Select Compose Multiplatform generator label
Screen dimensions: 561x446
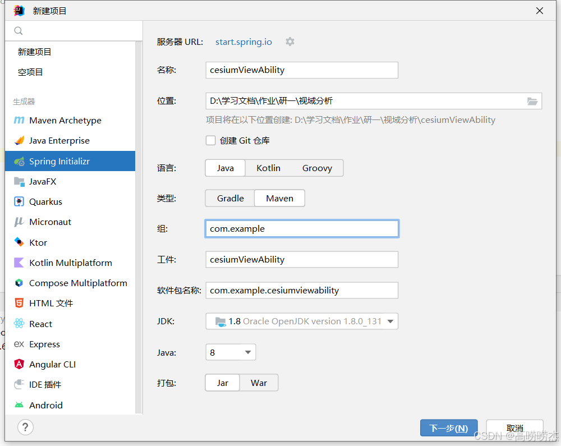[x=78, y=283]
